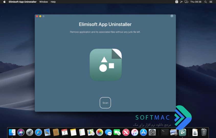
Task: Click the display mirroring menu bar icon
Action: [186, 2]
